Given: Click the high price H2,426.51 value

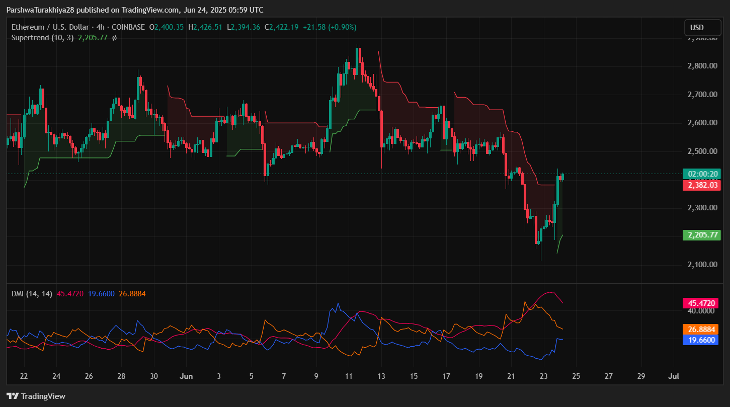Looking at the screenshot, I should pyautogui.click(x=206, y=27).
